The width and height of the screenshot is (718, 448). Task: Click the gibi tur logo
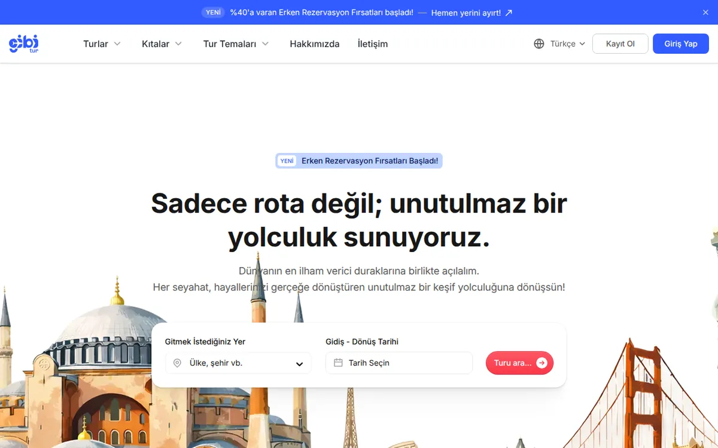click(x=24, y=44)
